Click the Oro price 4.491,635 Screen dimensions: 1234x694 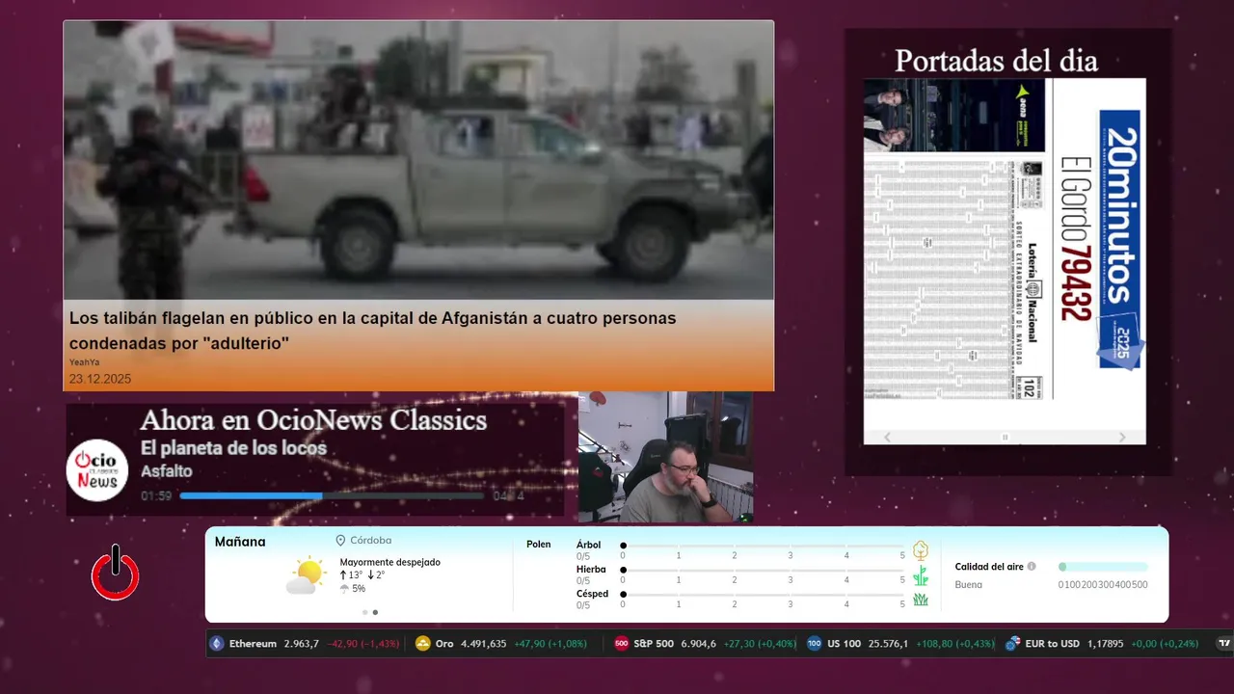[x=483, y=644]
